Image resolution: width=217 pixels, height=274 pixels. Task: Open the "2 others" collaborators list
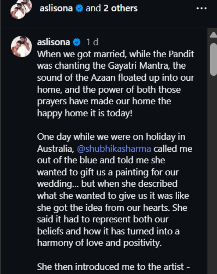(x=121, y=8)
